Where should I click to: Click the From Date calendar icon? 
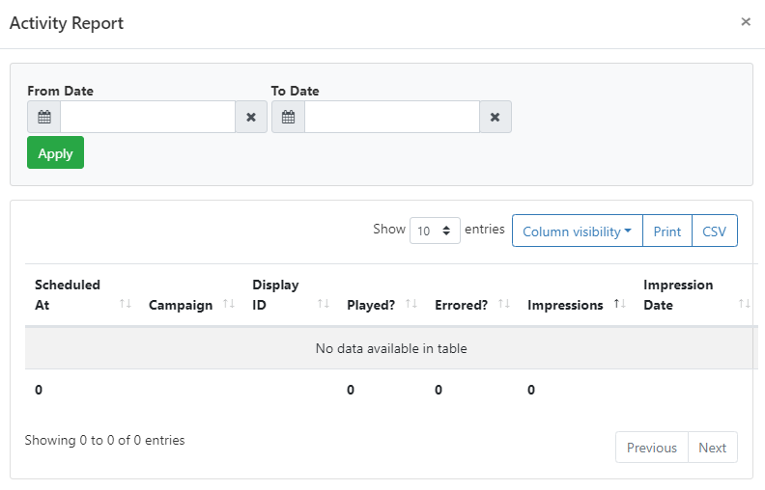pos(43,117)
